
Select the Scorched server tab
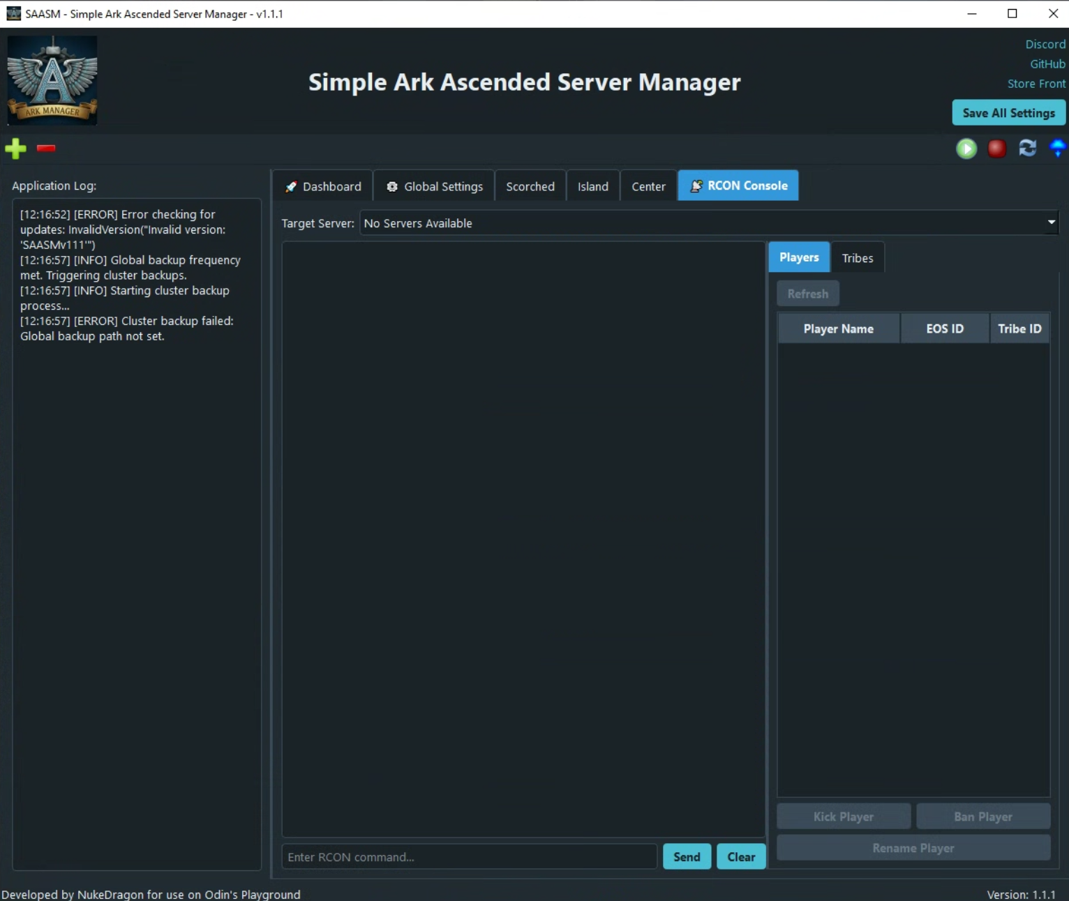[x=530, y=186]
